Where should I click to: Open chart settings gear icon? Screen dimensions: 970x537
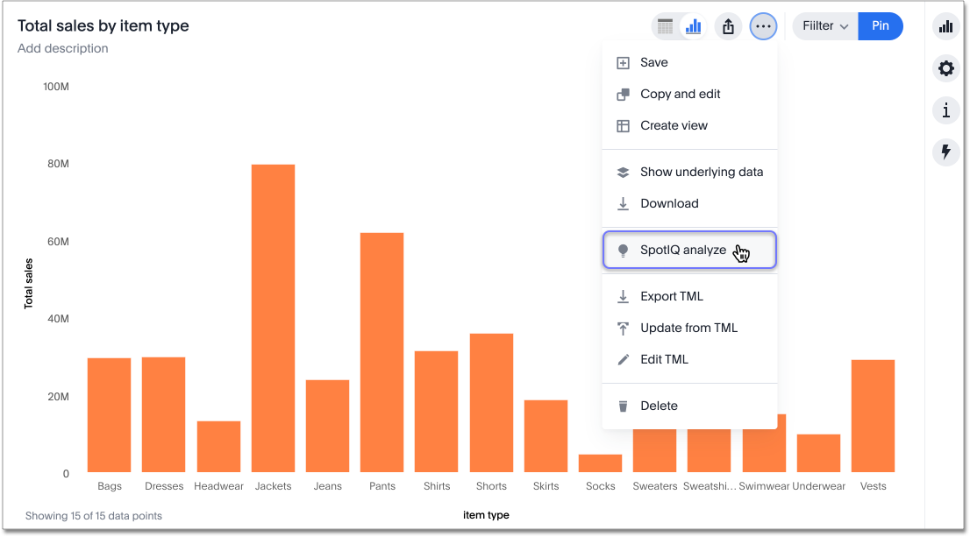pos(945,68)
